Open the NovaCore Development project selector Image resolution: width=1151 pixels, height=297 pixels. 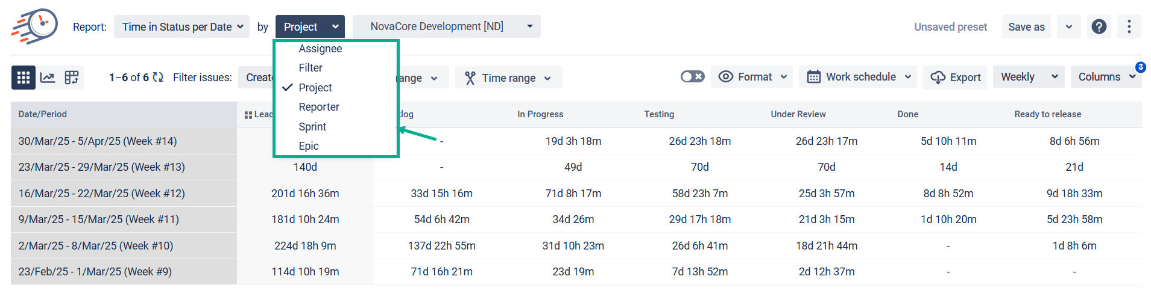[446, 26]
